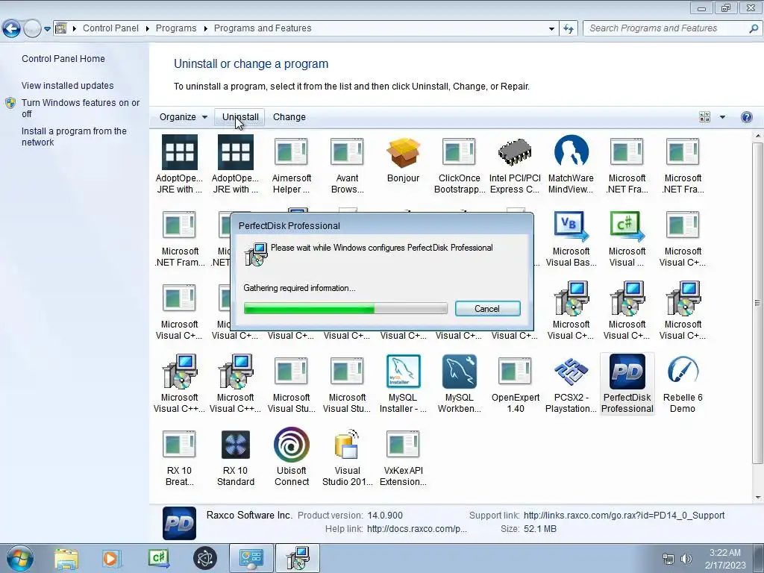Viewport: 764px width, 573px height.
Task: Expand the Control Panel breadcrumb arrow
Action: tap(147, 29)
